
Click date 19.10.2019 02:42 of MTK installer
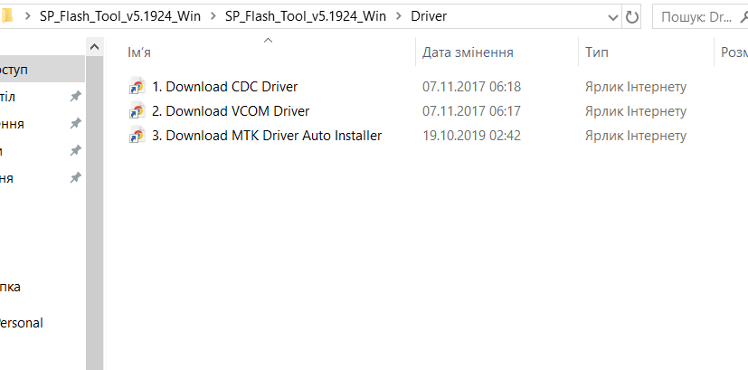point(471,136)
